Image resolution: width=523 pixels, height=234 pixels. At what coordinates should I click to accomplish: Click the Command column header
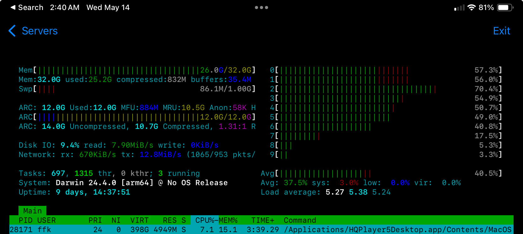tap(300, 220)
